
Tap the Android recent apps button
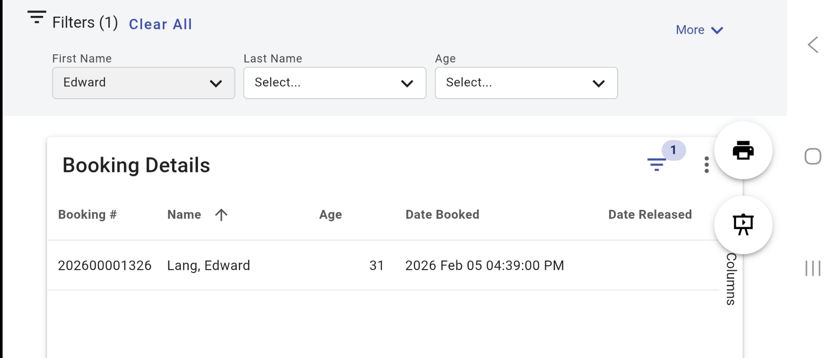[813, 268]
